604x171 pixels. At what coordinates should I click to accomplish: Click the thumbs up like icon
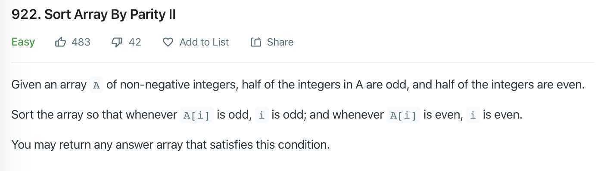tap(61, 42)
